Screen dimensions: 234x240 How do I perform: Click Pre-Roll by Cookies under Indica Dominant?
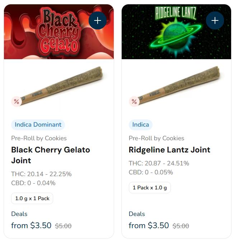(39, 138)
